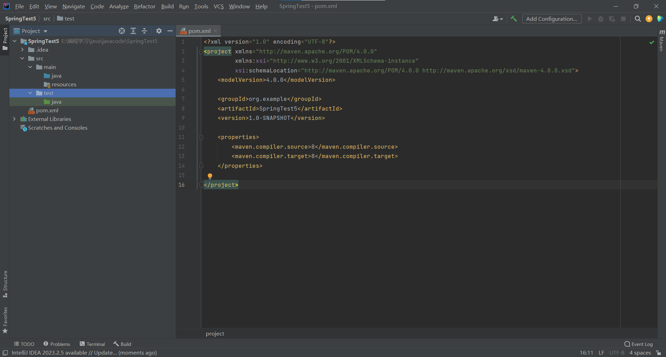Select the resources folder
The height and width of the screenshot is (357, 666).
click(92, 84)
